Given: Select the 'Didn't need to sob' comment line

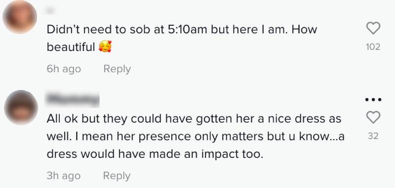Looking at the screenshot, I should 182,30.
